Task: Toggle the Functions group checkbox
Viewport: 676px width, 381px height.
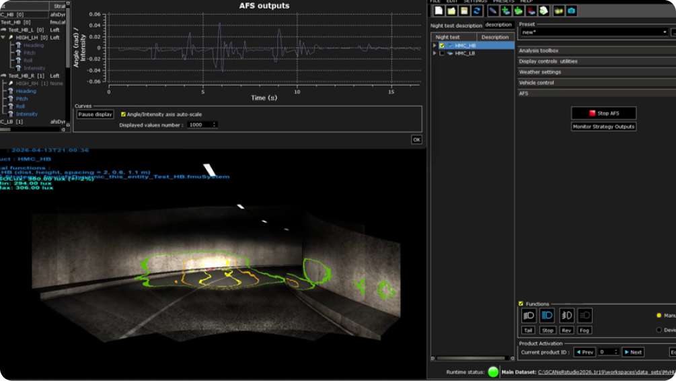Action: pos(521,304)
